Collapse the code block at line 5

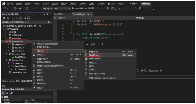click(x=74, y=34)
